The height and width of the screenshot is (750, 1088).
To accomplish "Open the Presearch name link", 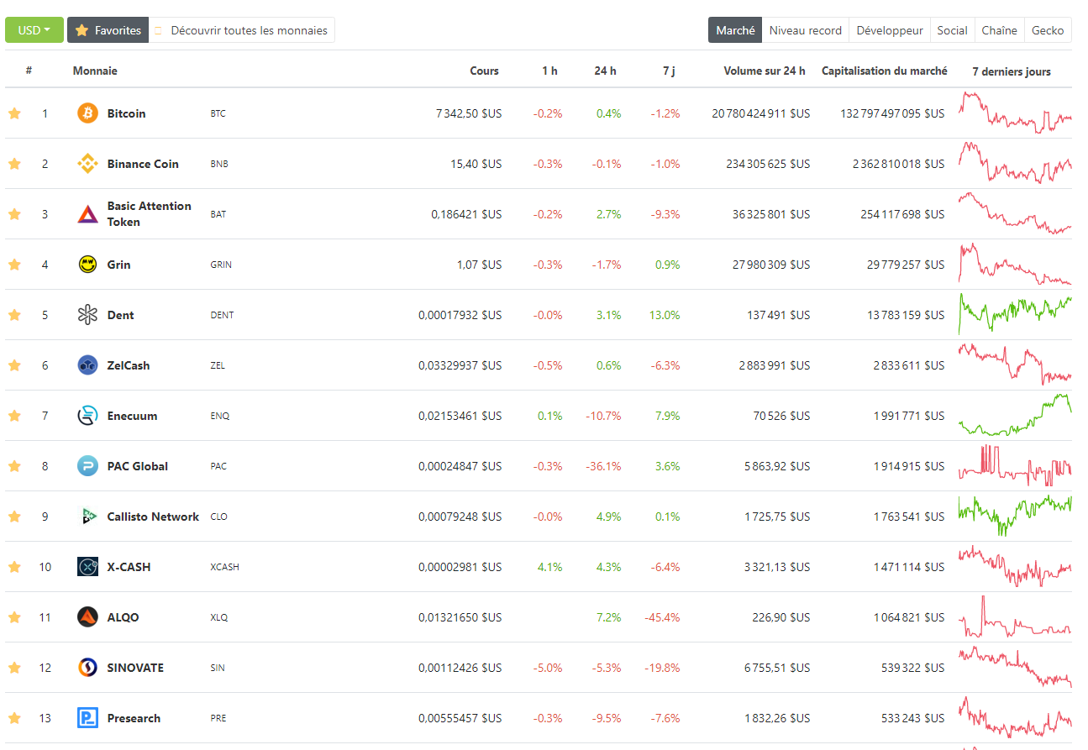I will point(134,718).
